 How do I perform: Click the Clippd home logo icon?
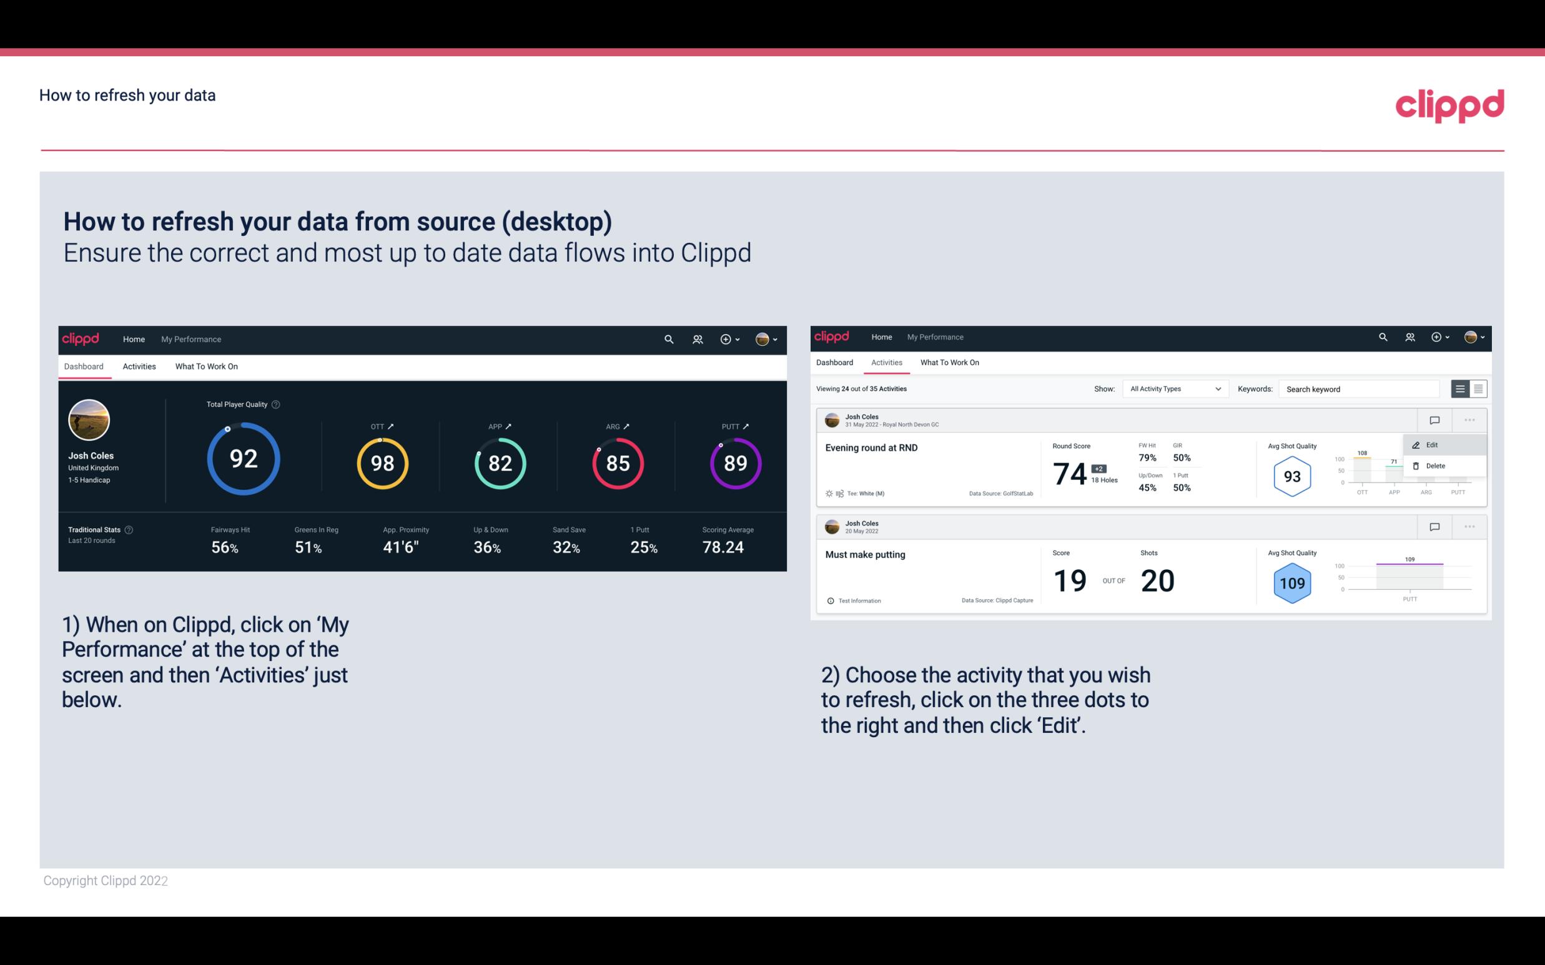tap(81, 338)
